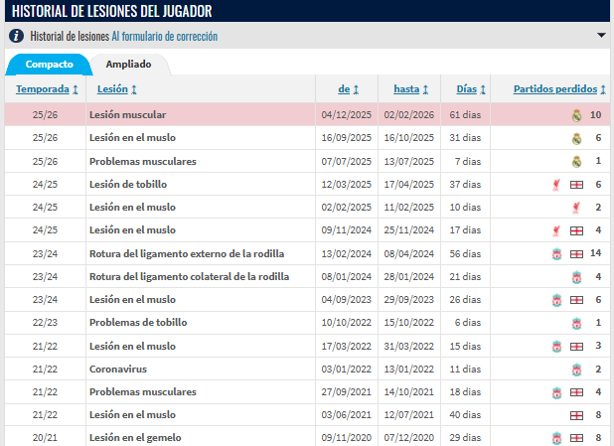This screenshot has height=446, width=614.
Task: Click England flag in 27/09/2021 row
Action: tap(576, 392)
